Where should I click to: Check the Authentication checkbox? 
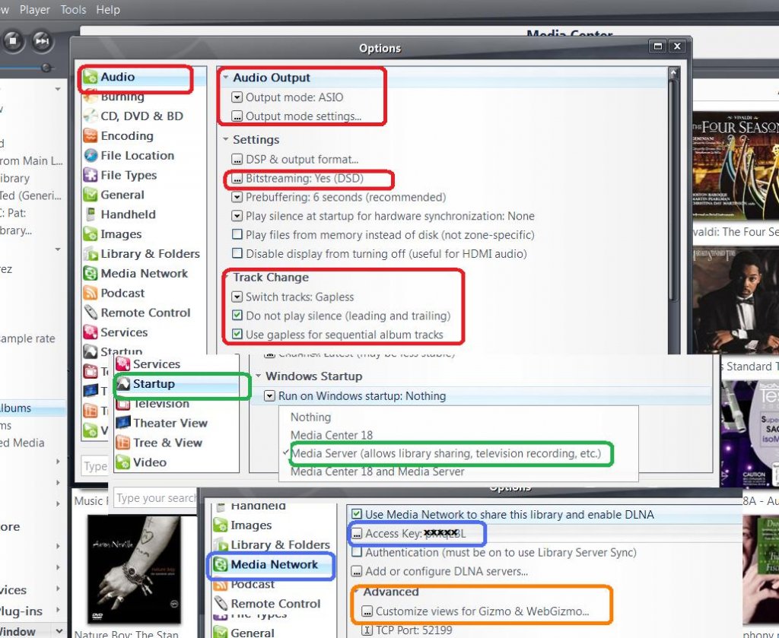pos(357,552)
